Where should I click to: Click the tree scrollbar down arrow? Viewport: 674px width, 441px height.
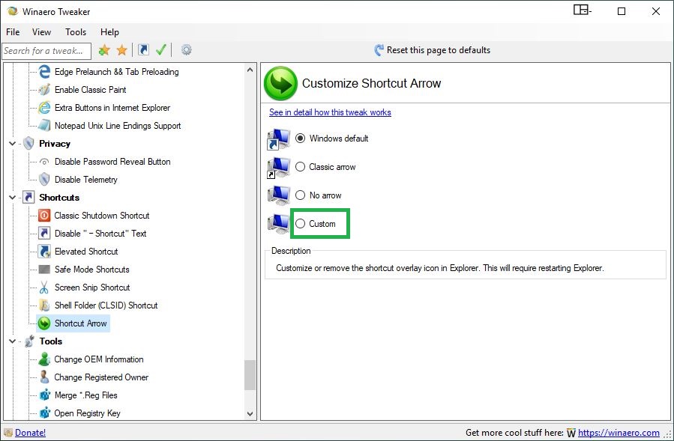click(x=250, y=414)
